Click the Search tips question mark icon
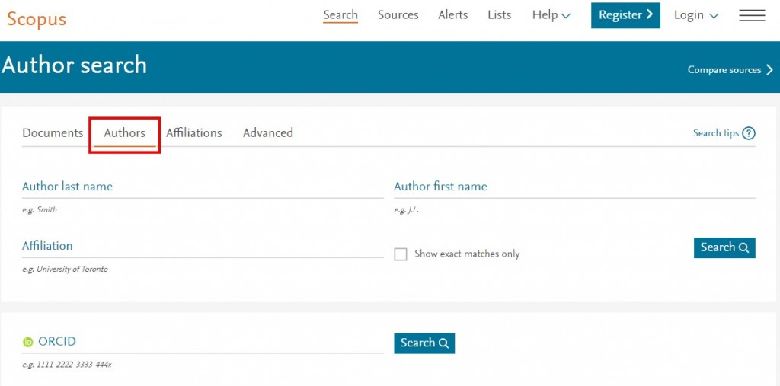The height and width of the screenshot is (386, 780). click(x=749, y=133)
